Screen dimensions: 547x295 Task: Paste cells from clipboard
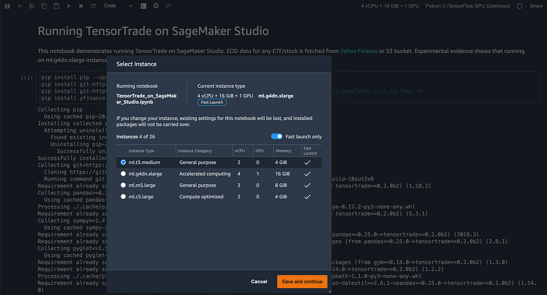click(56, 6)
